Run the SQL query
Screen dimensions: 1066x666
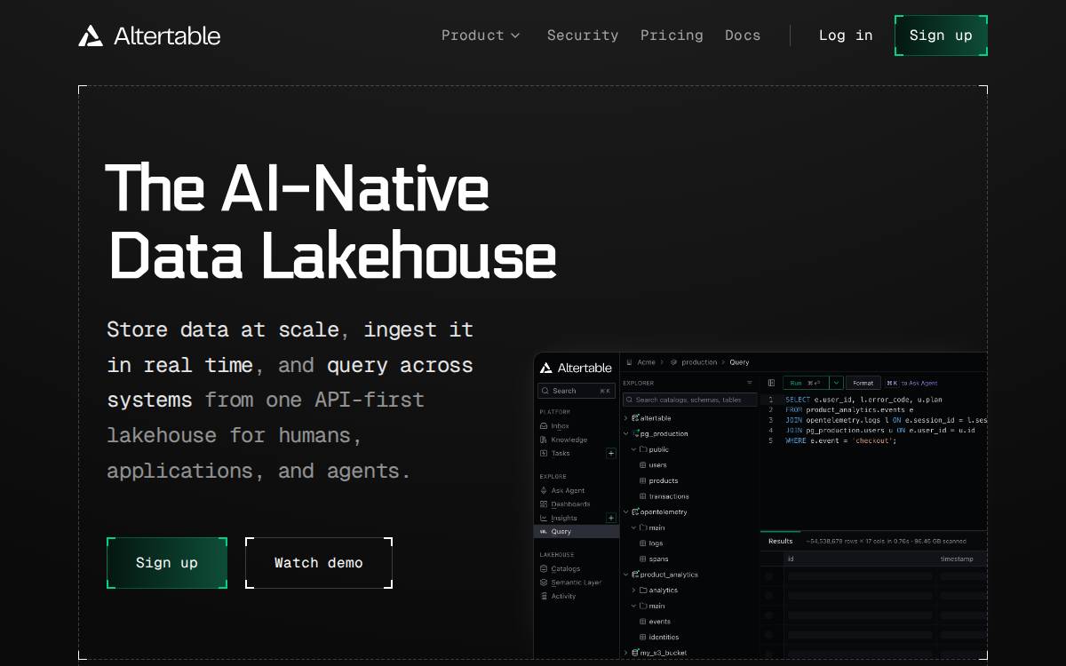pyautogui.click(x=806, y=383)
